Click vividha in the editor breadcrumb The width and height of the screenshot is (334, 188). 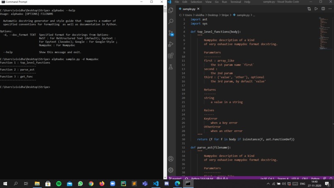(x=200, y=15)
